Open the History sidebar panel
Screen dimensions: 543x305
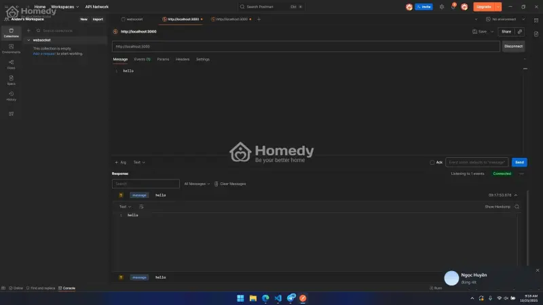pyautogui.click(x=11, y=96)
